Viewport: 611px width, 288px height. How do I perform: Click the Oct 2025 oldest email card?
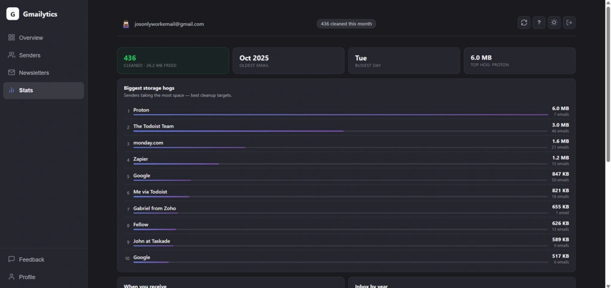coord(288,61)
